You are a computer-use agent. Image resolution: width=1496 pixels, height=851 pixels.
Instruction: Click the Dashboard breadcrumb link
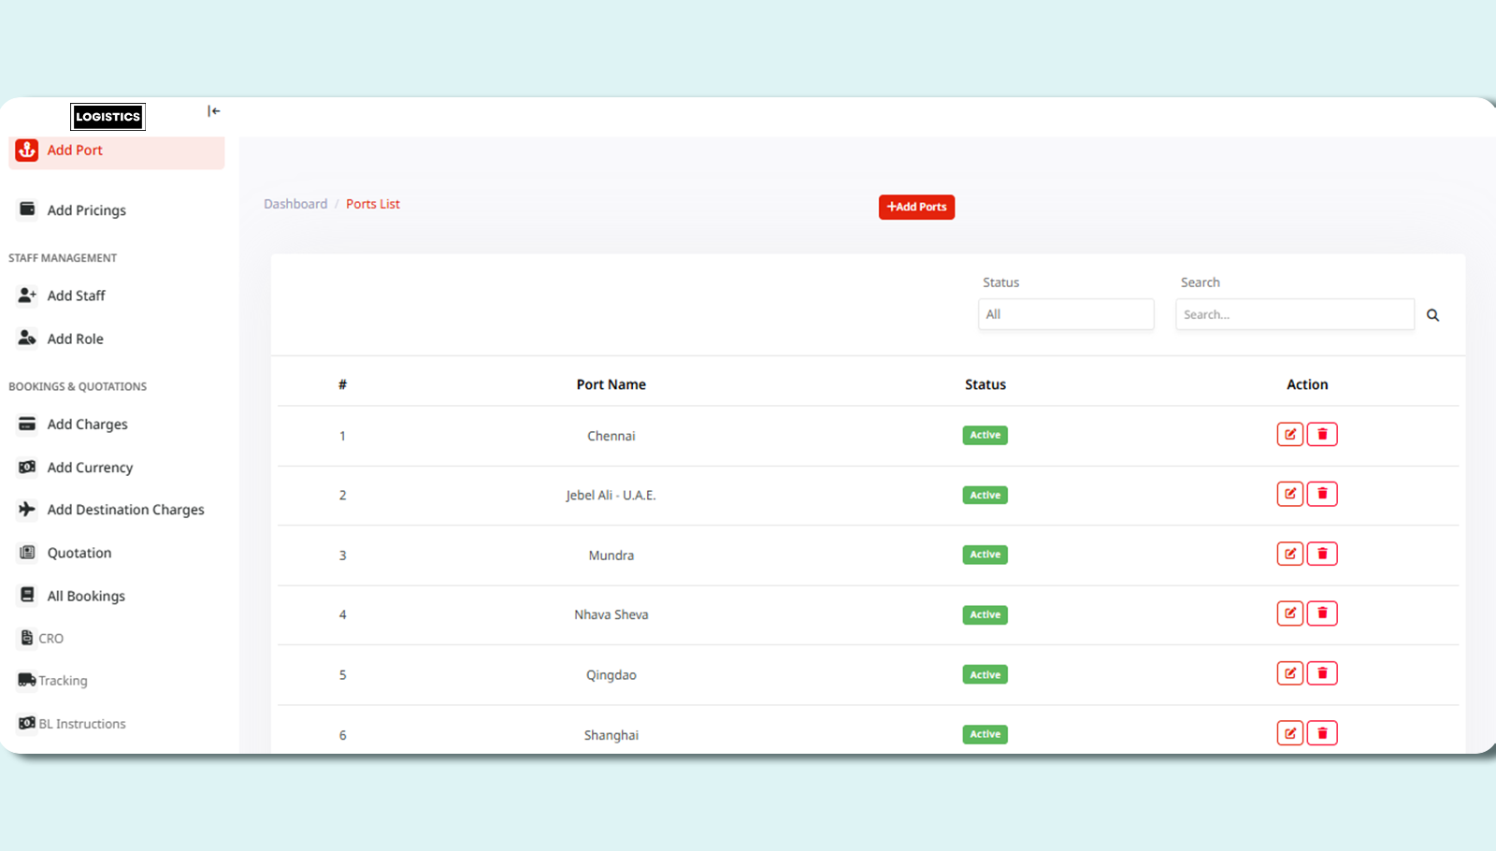point(295,204)
